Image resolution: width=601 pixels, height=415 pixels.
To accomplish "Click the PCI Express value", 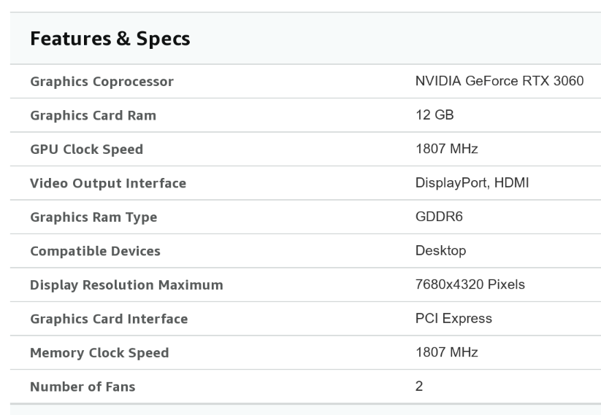I will click(x=453, y=318).
